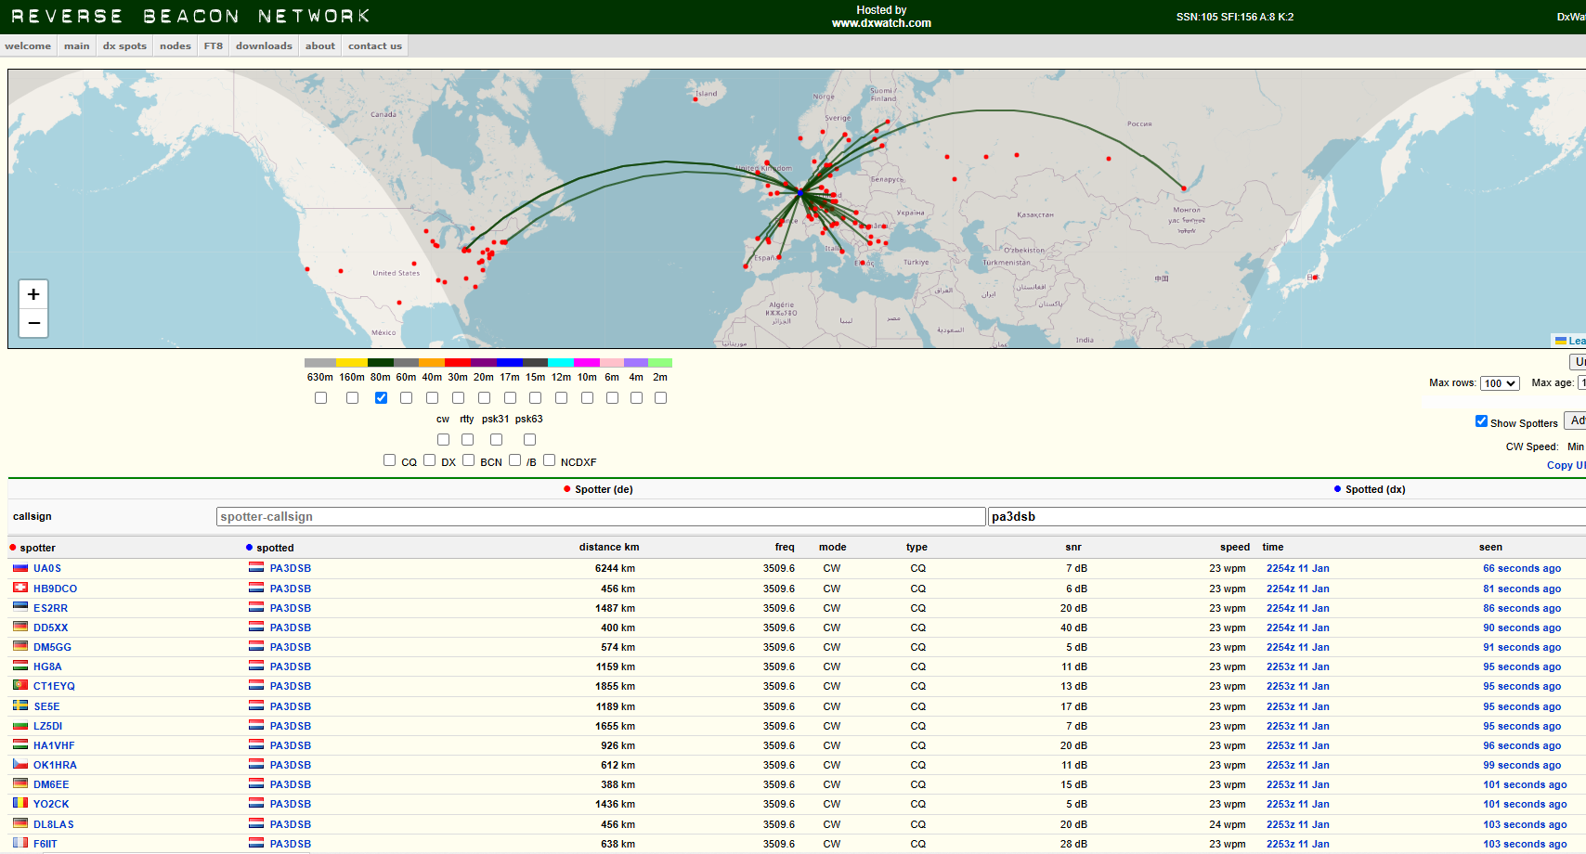Click the Romanian flag next to YO2CK
This screenshot has width=1586, height=854.
coord(19,804)
